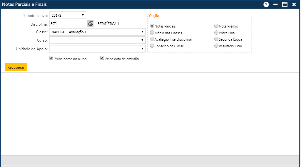
Task: Select the Notas Parciais radio option
Action: pyautogui.click(x=152, y=26)
